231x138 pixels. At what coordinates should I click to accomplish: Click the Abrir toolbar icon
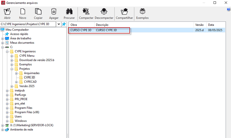(7, 12)
